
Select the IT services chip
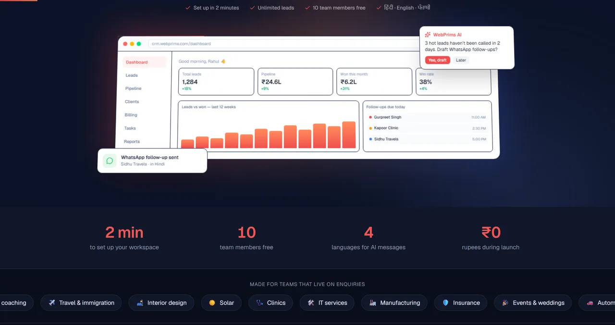(x=327, y=303)
